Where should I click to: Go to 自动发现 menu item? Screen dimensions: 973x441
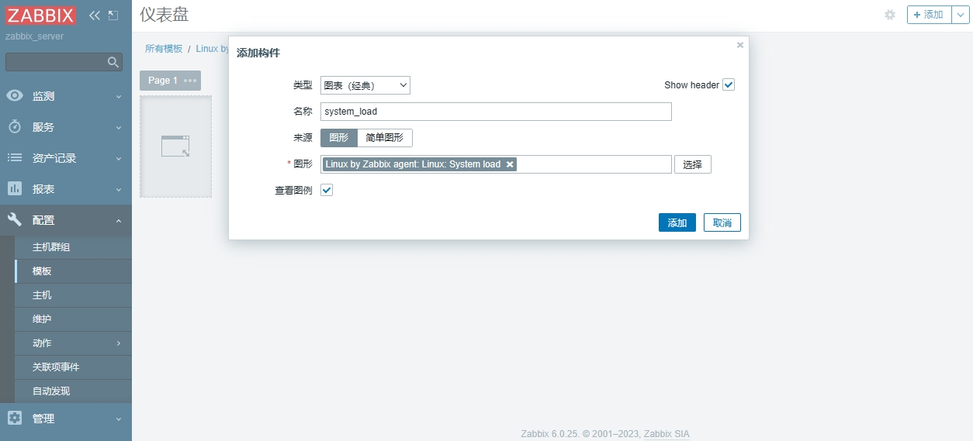51,391
